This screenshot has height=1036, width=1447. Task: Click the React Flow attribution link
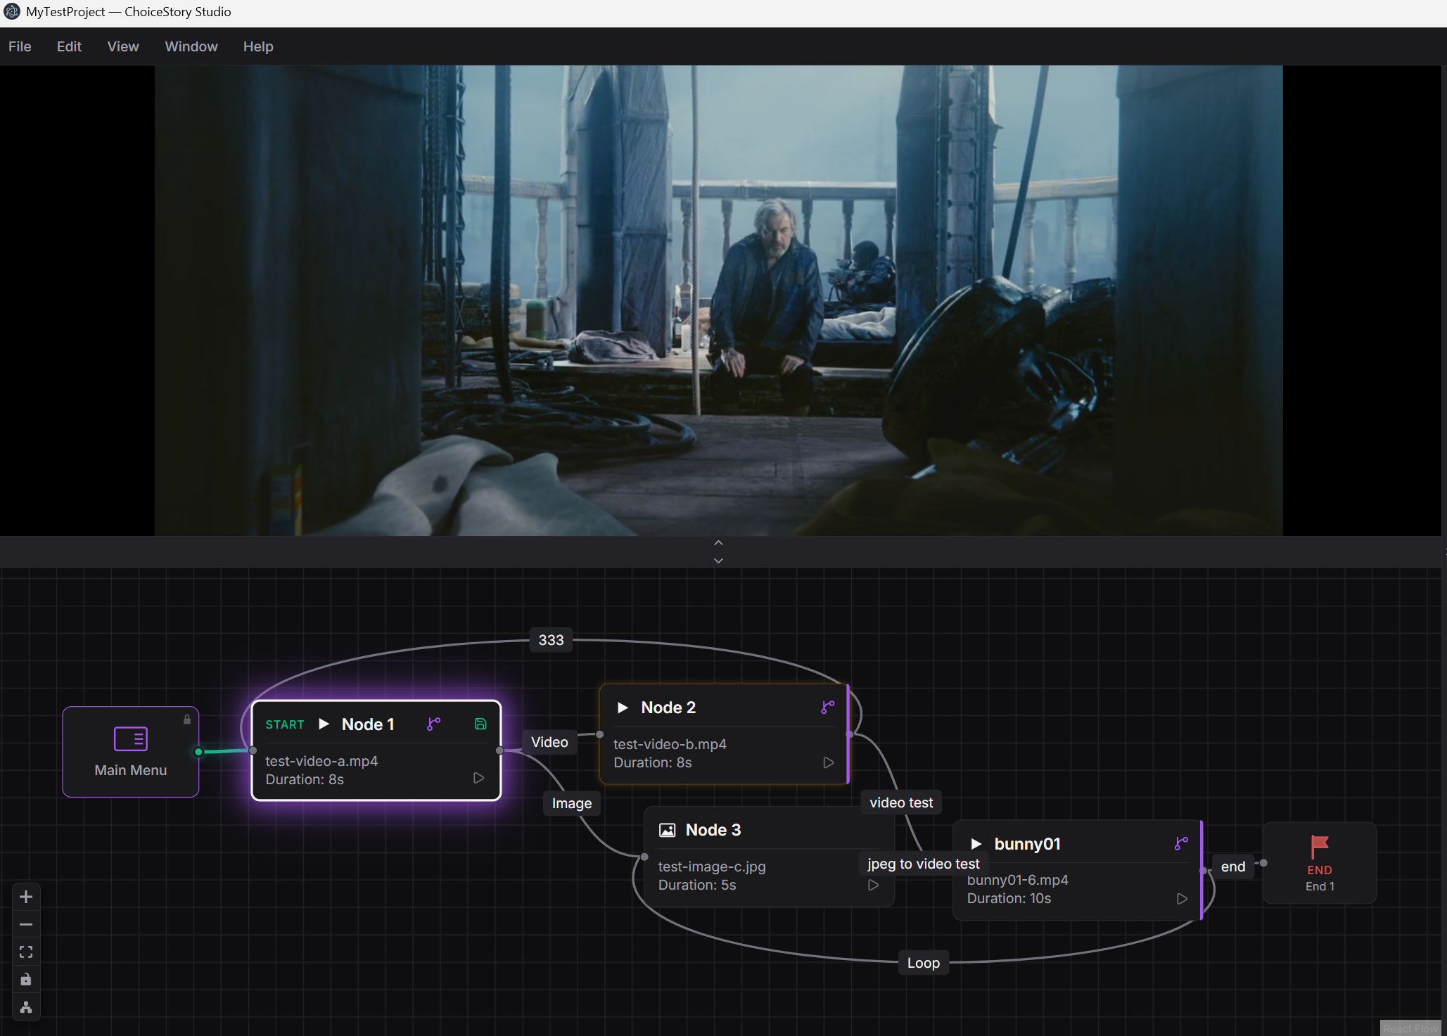tap(1410, 1028)
